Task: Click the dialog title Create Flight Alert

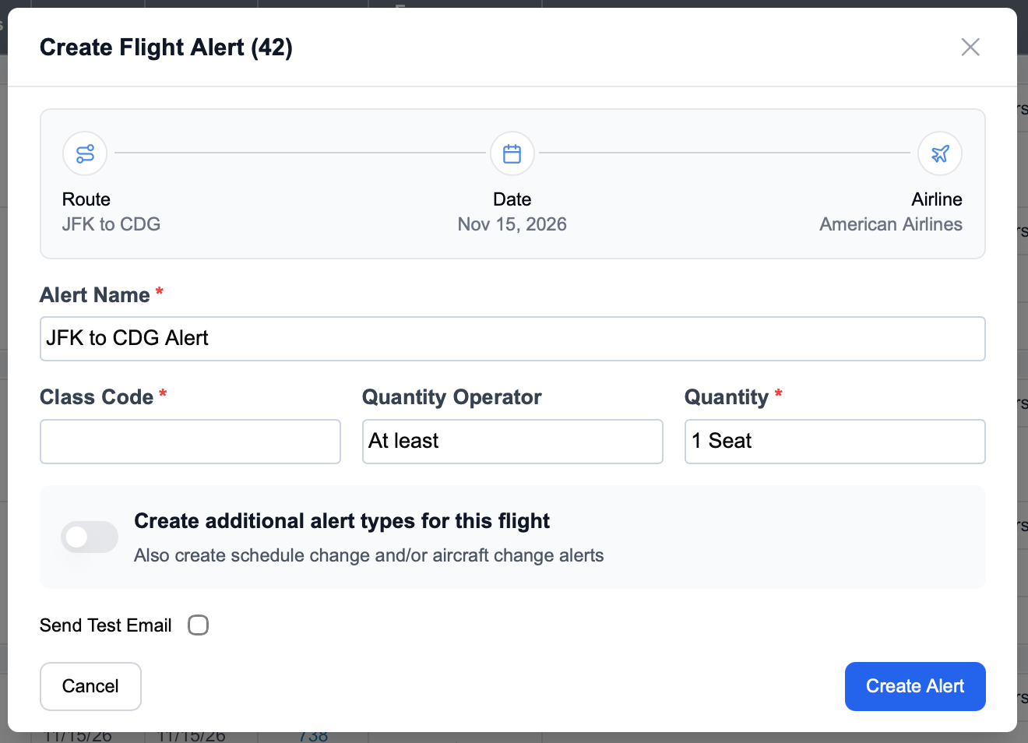Action: [x=166, y=47]
